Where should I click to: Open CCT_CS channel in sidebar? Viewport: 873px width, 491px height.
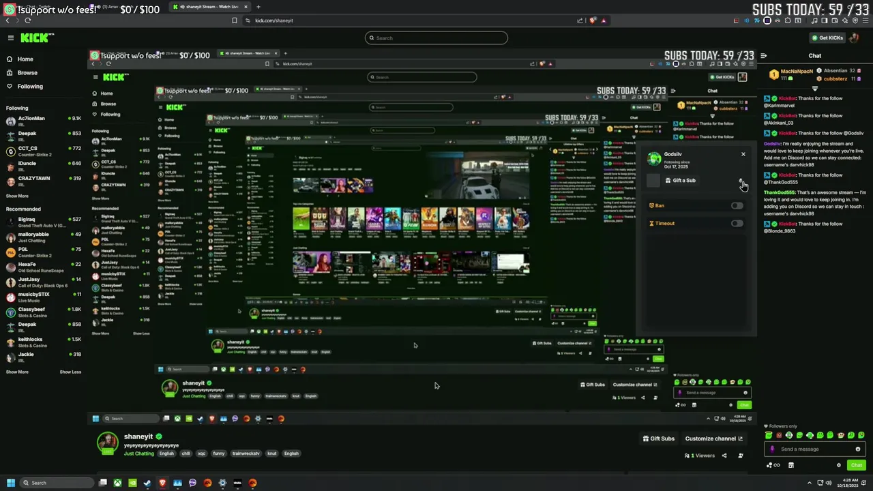42,151
